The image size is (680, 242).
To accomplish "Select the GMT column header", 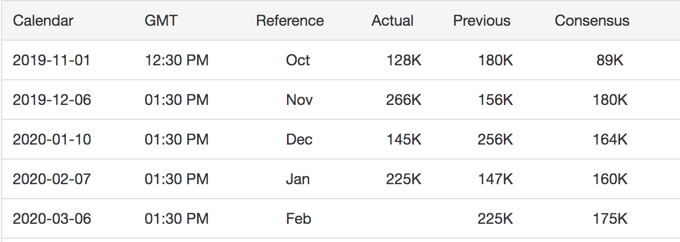I will tap(161, 21).
